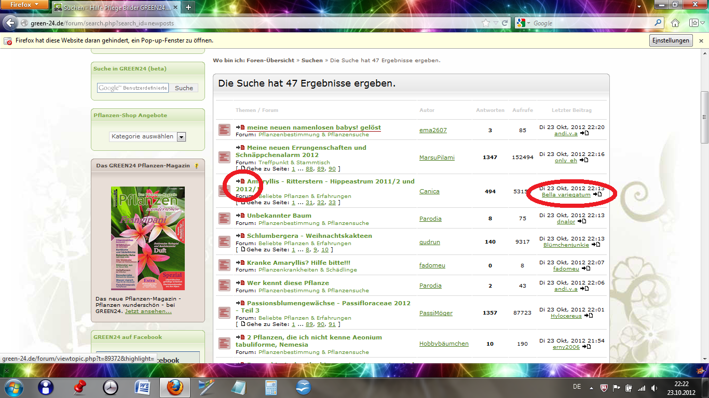Click the reload icon in the address bar
This screenshot has height=398, width=709.
coord(506,23)
